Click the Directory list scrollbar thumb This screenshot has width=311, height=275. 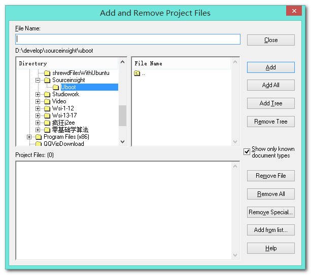pyautogui.click(x=123, y=115)
